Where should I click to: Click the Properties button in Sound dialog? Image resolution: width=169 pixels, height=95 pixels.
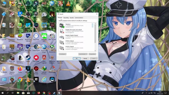pyautogui.click(x=92, y=54)
